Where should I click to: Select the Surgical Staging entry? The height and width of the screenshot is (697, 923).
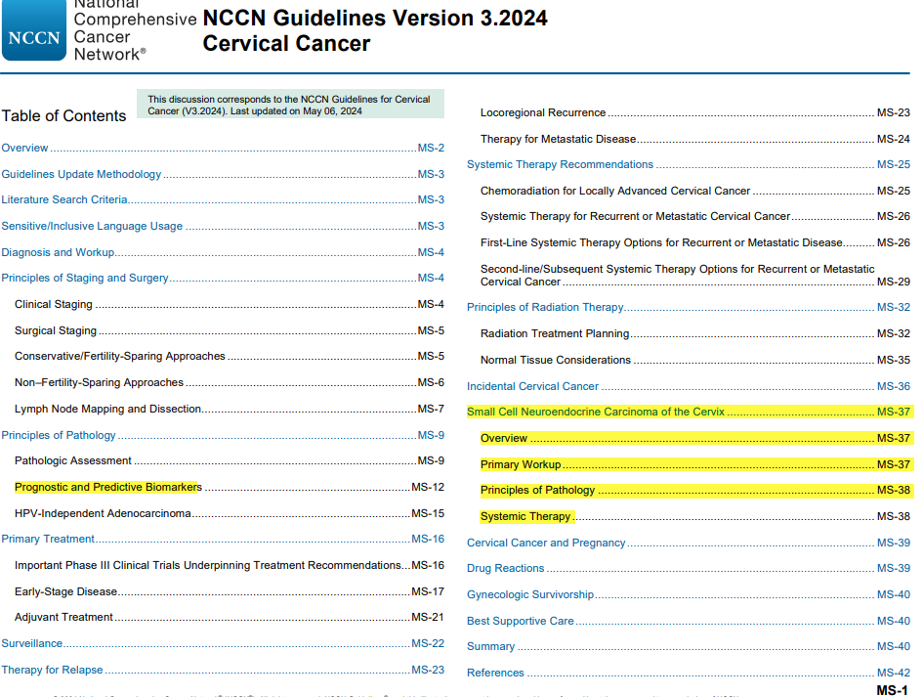click(x=229, y=330)
